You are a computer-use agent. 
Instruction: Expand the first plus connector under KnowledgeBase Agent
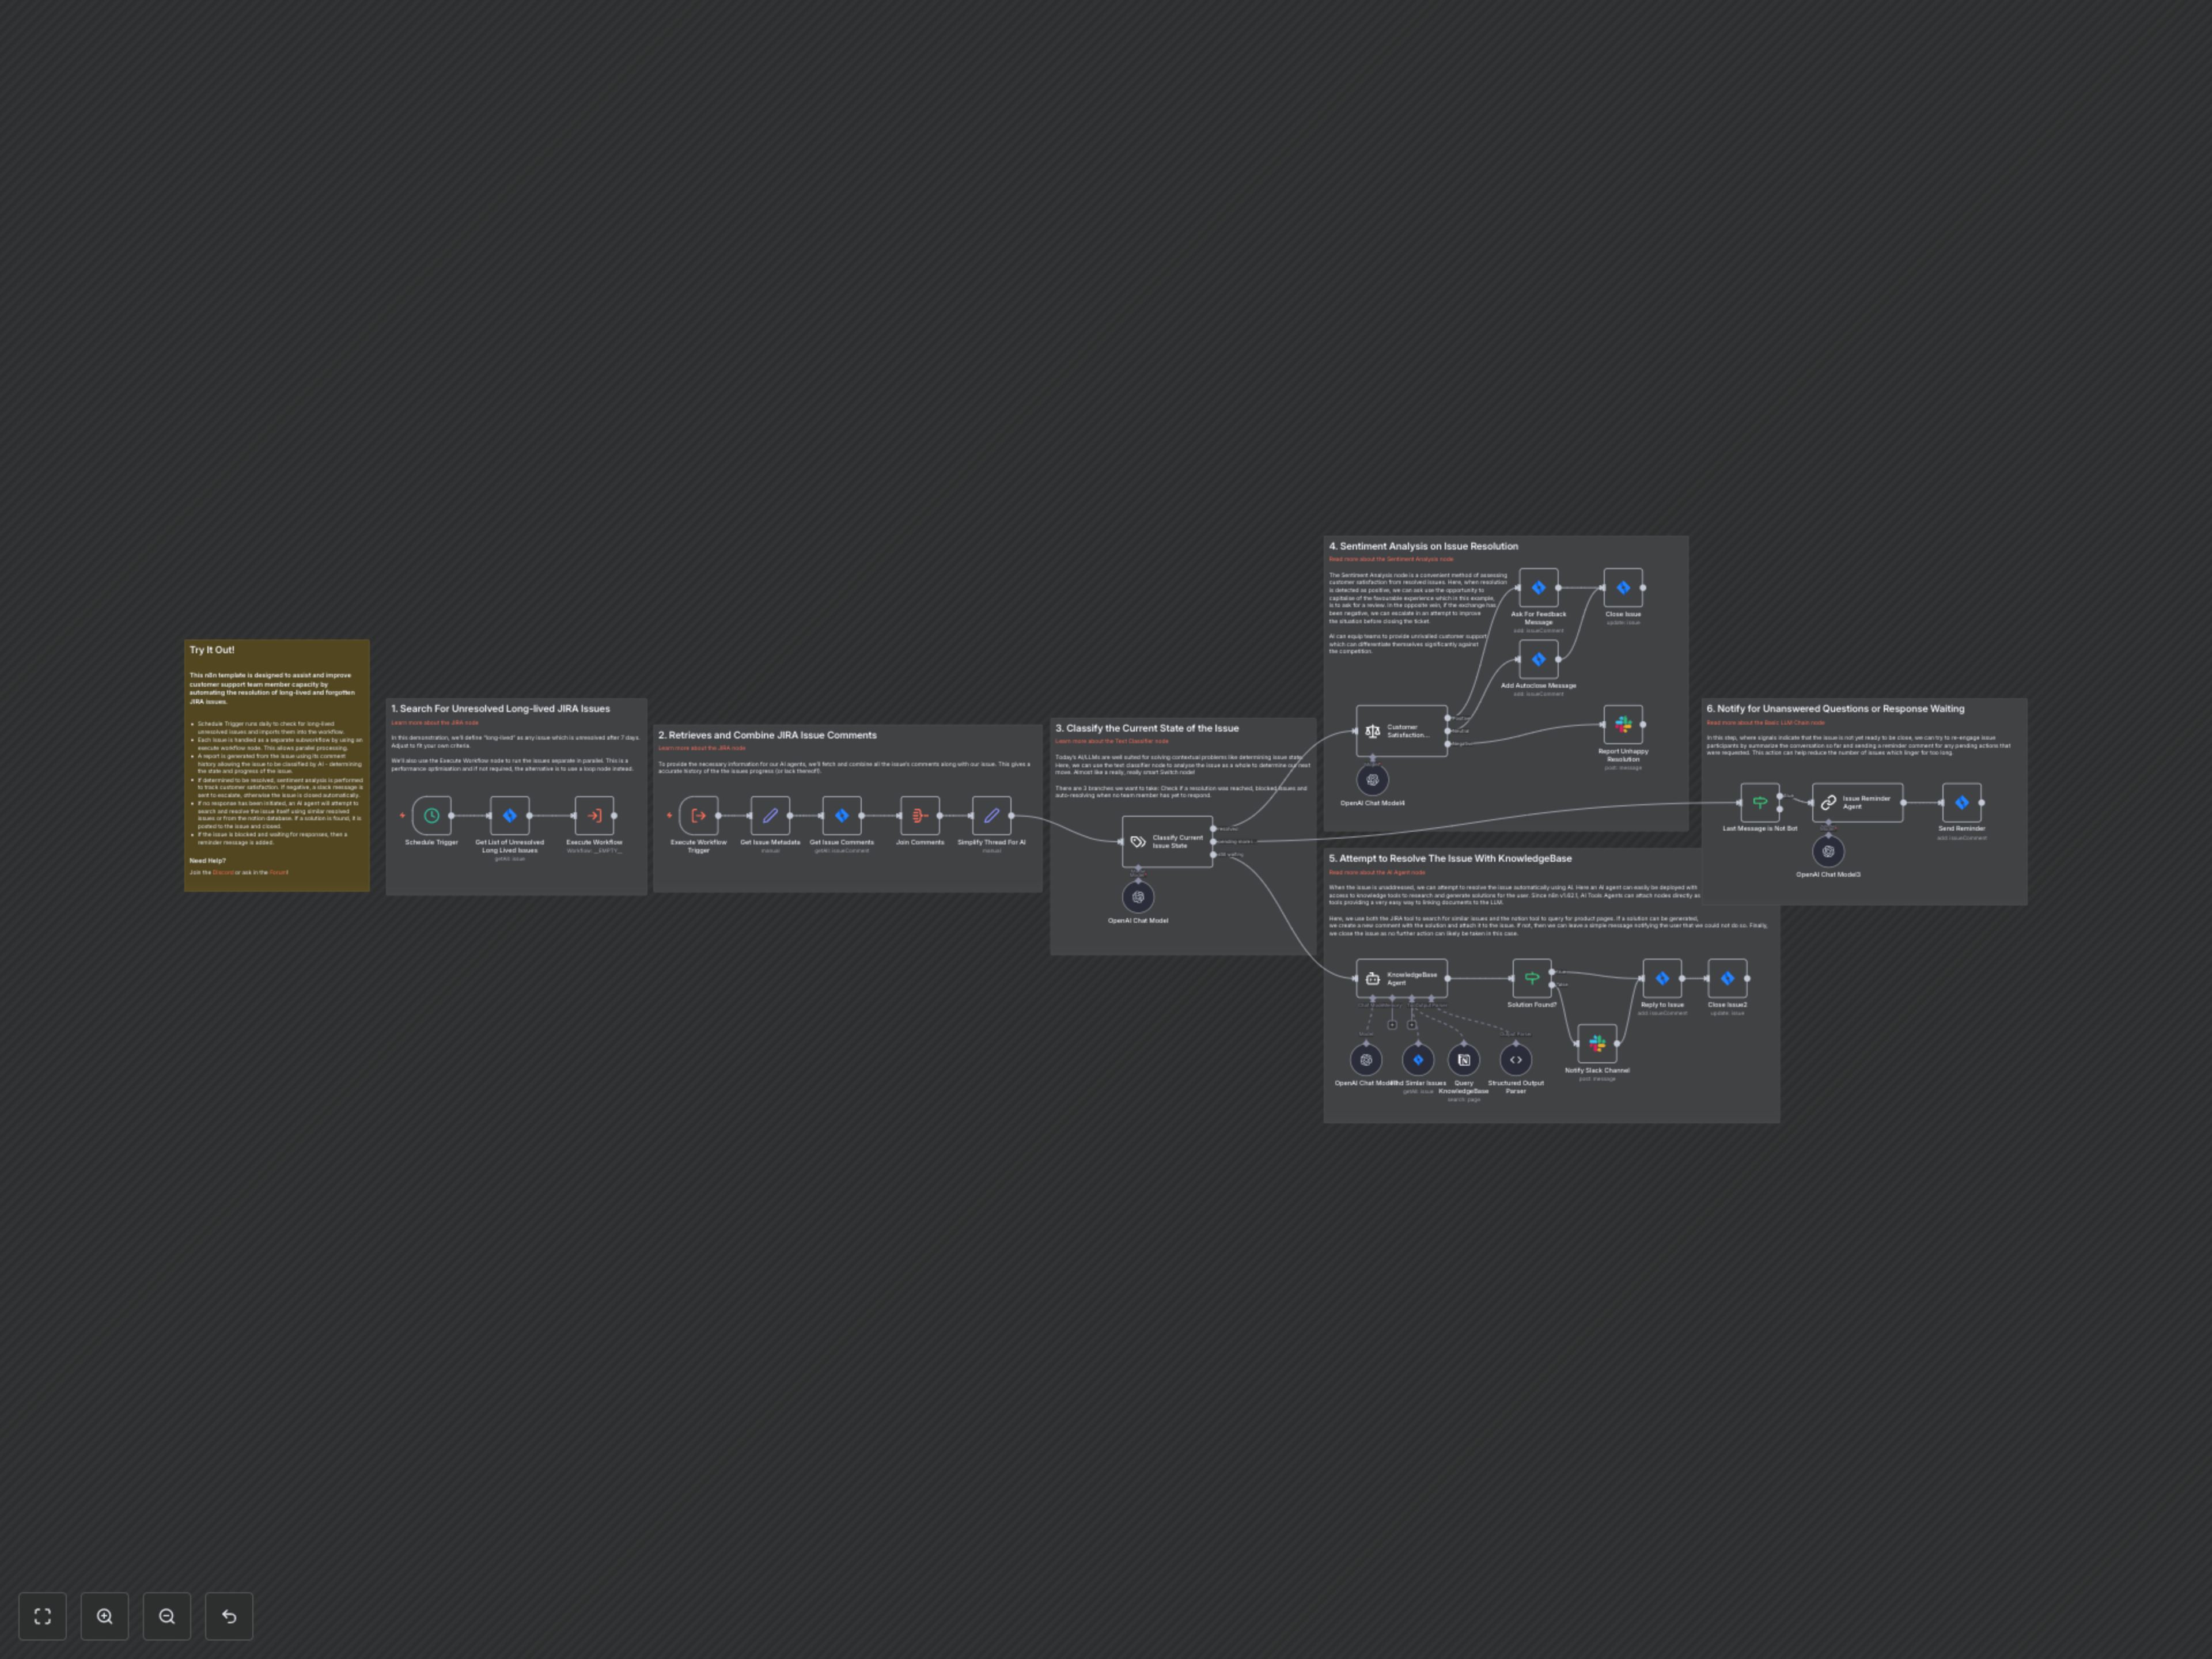pyautogui.click(x=1393, y=1025)
